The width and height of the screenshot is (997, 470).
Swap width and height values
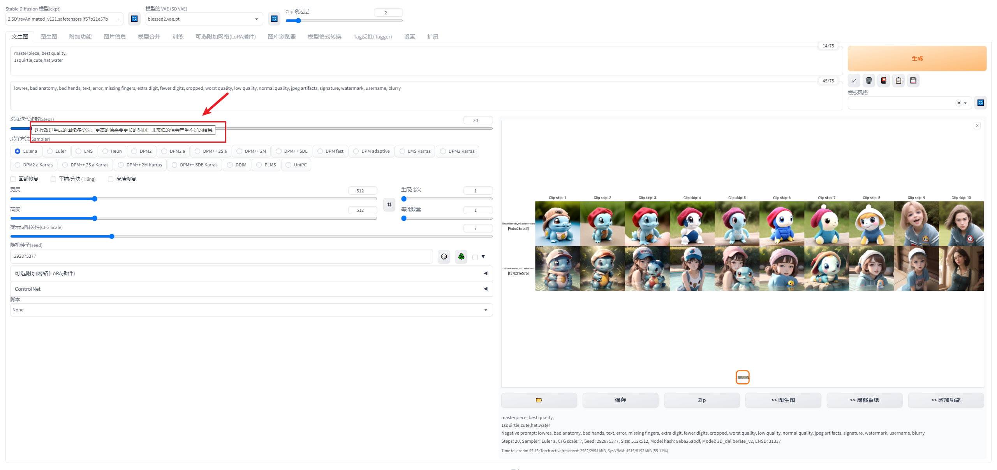pyautogui.click(x=389, y=204)
